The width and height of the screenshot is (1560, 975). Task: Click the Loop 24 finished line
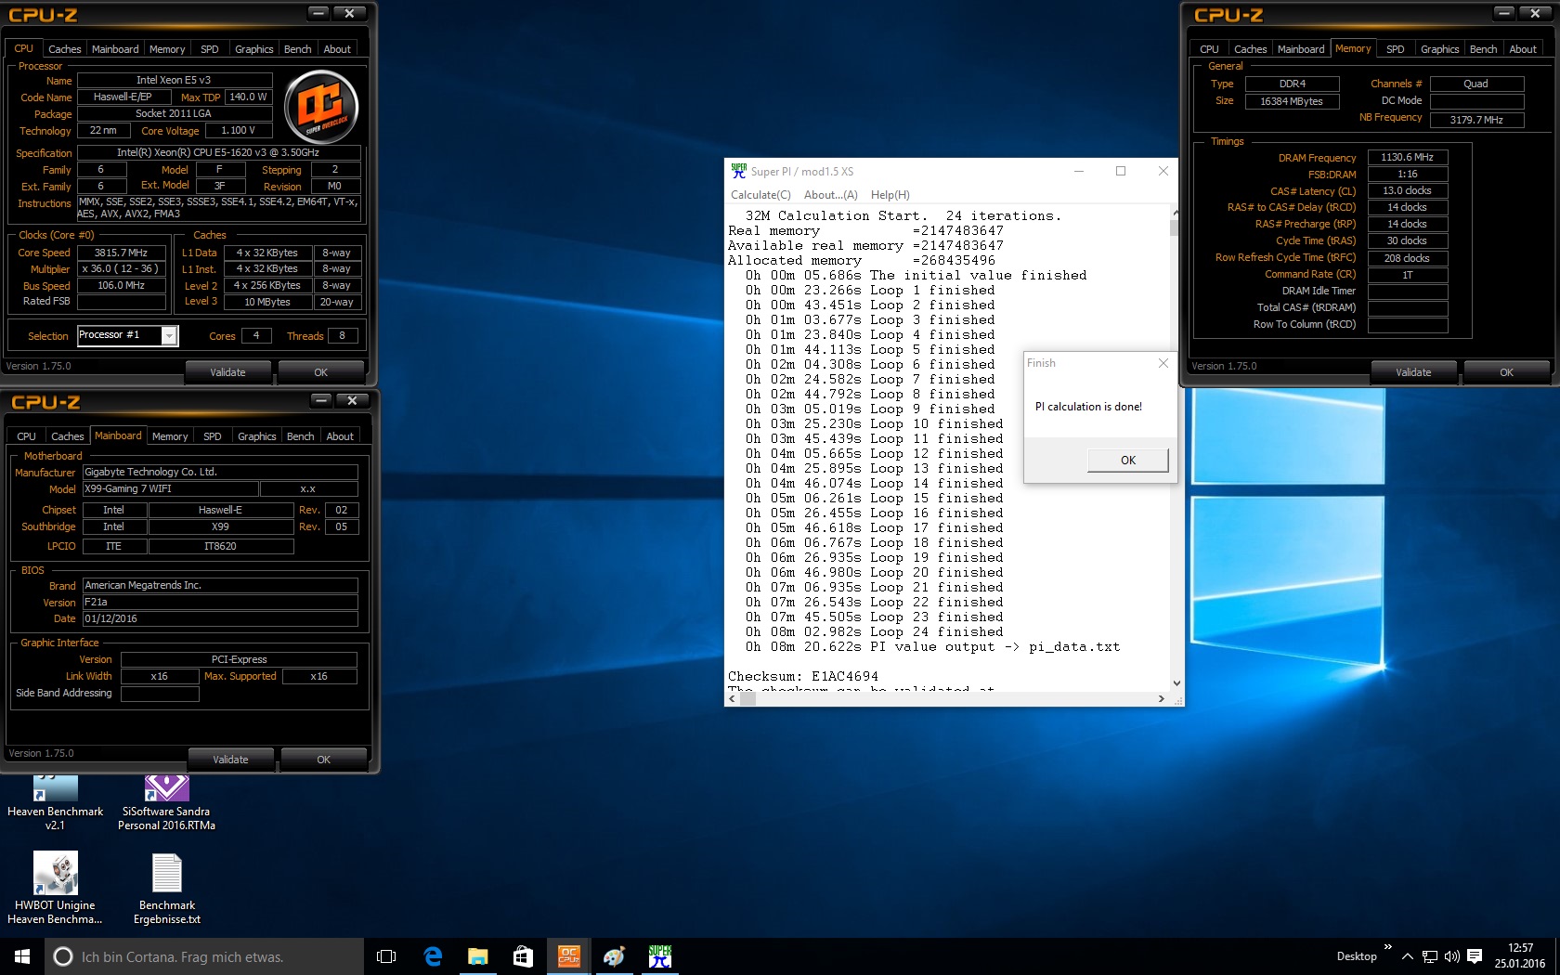coord(875,631)
